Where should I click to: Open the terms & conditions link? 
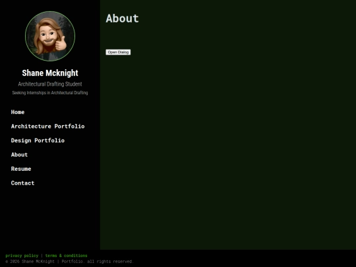[67, 256]
